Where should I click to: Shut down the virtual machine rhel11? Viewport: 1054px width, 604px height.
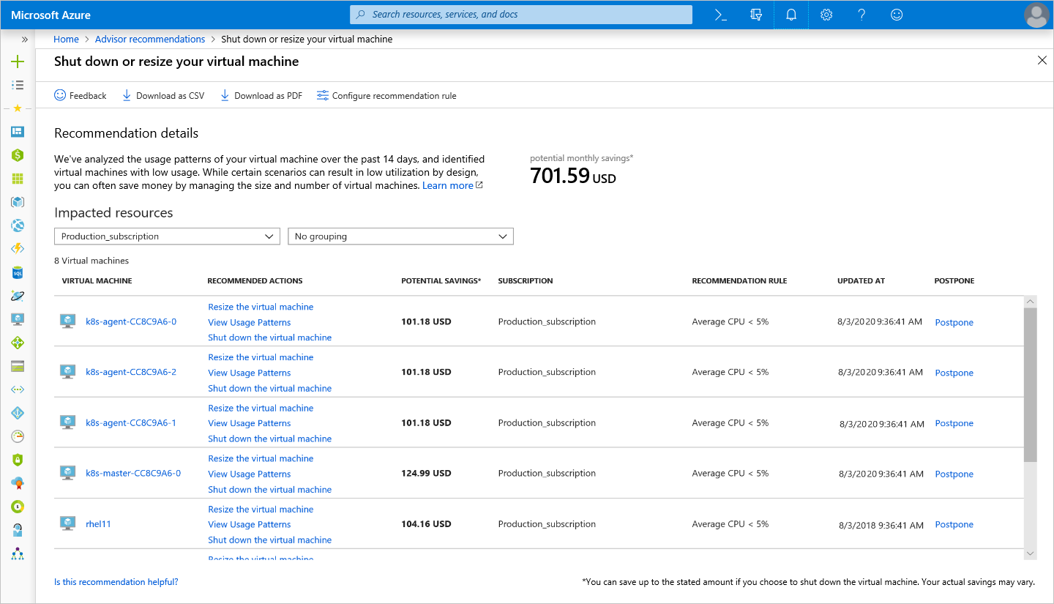[270, 540]
